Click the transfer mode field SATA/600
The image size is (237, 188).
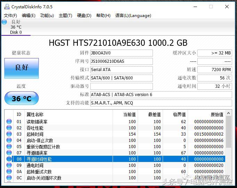pos(122,78)
